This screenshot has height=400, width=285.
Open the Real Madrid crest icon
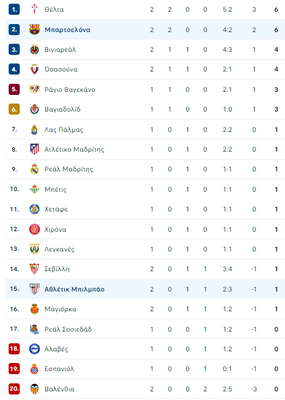coord(35,169)
